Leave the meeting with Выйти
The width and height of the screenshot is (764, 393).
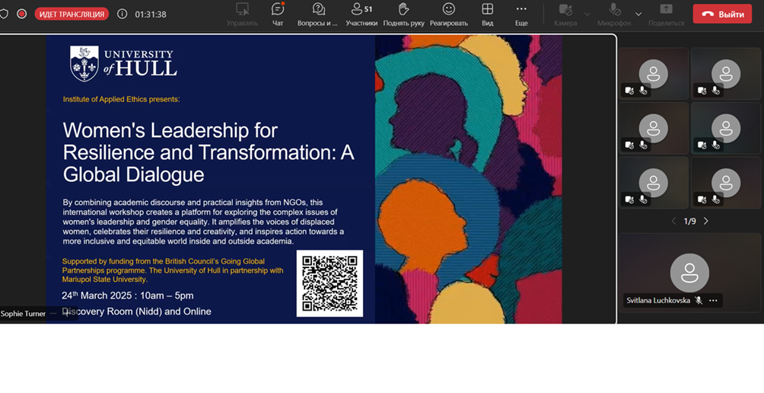click(x=722, y=14)
